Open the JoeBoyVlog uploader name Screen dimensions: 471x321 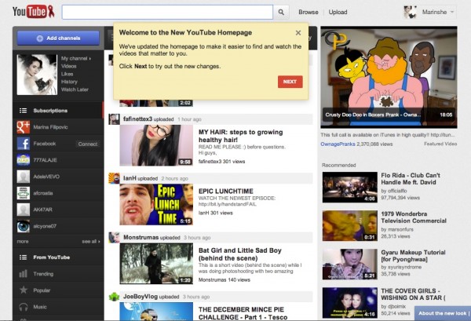141,297
